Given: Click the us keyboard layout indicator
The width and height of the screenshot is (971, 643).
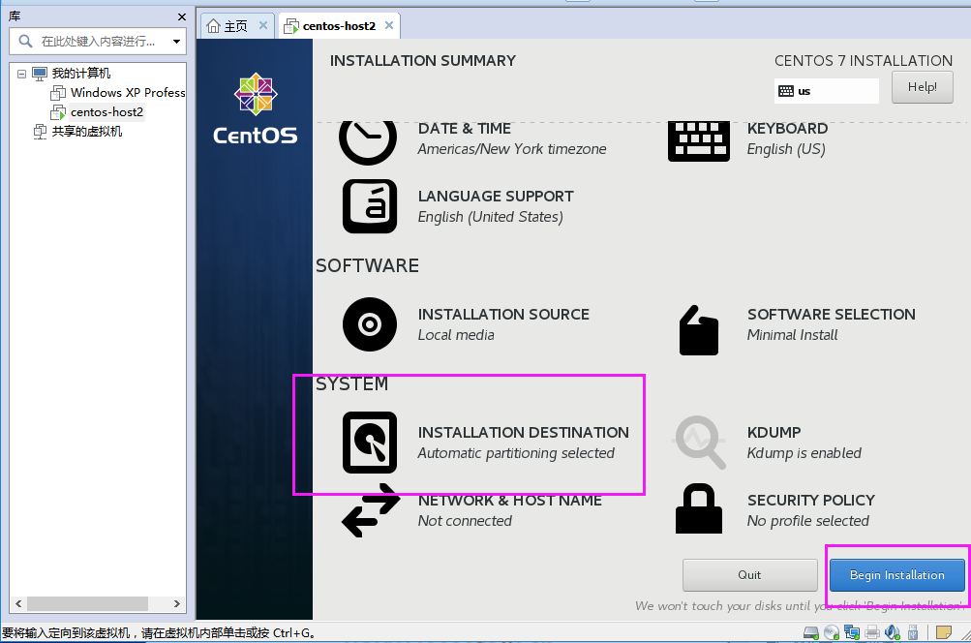Looking at the screenshot, I should tap(826, 91).
